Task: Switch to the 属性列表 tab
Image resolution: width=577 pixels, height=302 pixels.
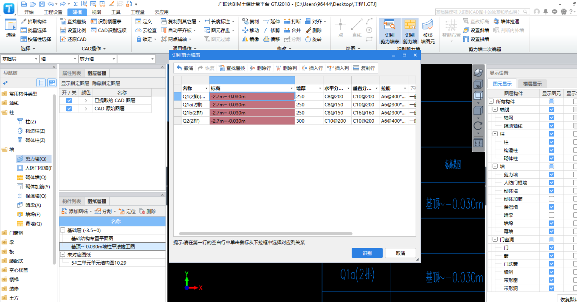Action: (72, 73)
